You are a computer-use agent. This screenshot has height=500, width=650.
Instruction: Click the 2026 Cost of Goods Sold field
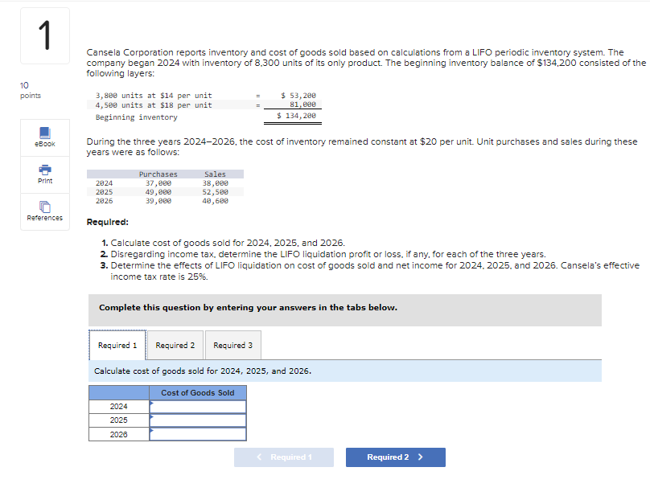[x=197, y=434]
